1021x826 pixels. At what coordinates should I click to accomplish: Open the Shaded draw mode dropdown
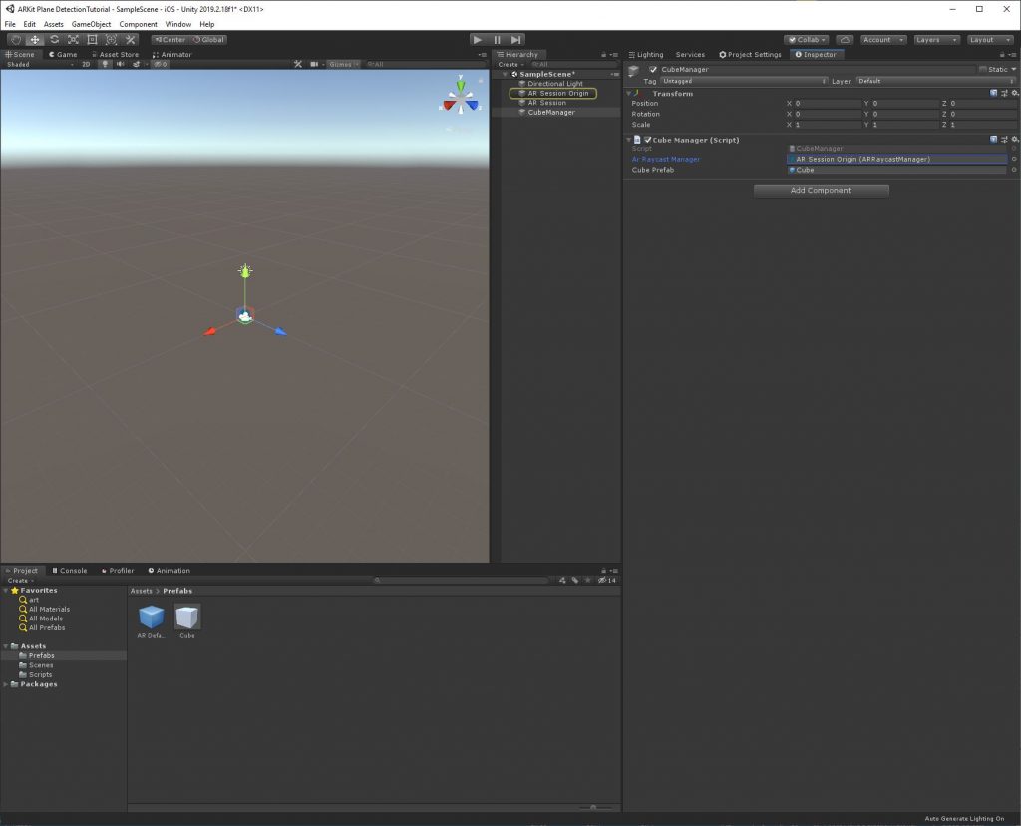click(x=39, y=65)
